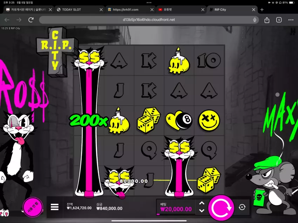Close the 유튜벳 tab
The image size is (298, 223).
pyautogui.click(x=203, y=10)
